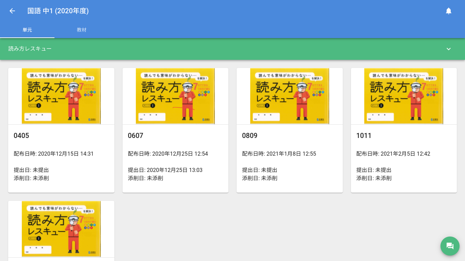Click 配布日時: 2021年2月5日 12:42 text
This screenshot has width=465, height=261.
coord(393,154)
